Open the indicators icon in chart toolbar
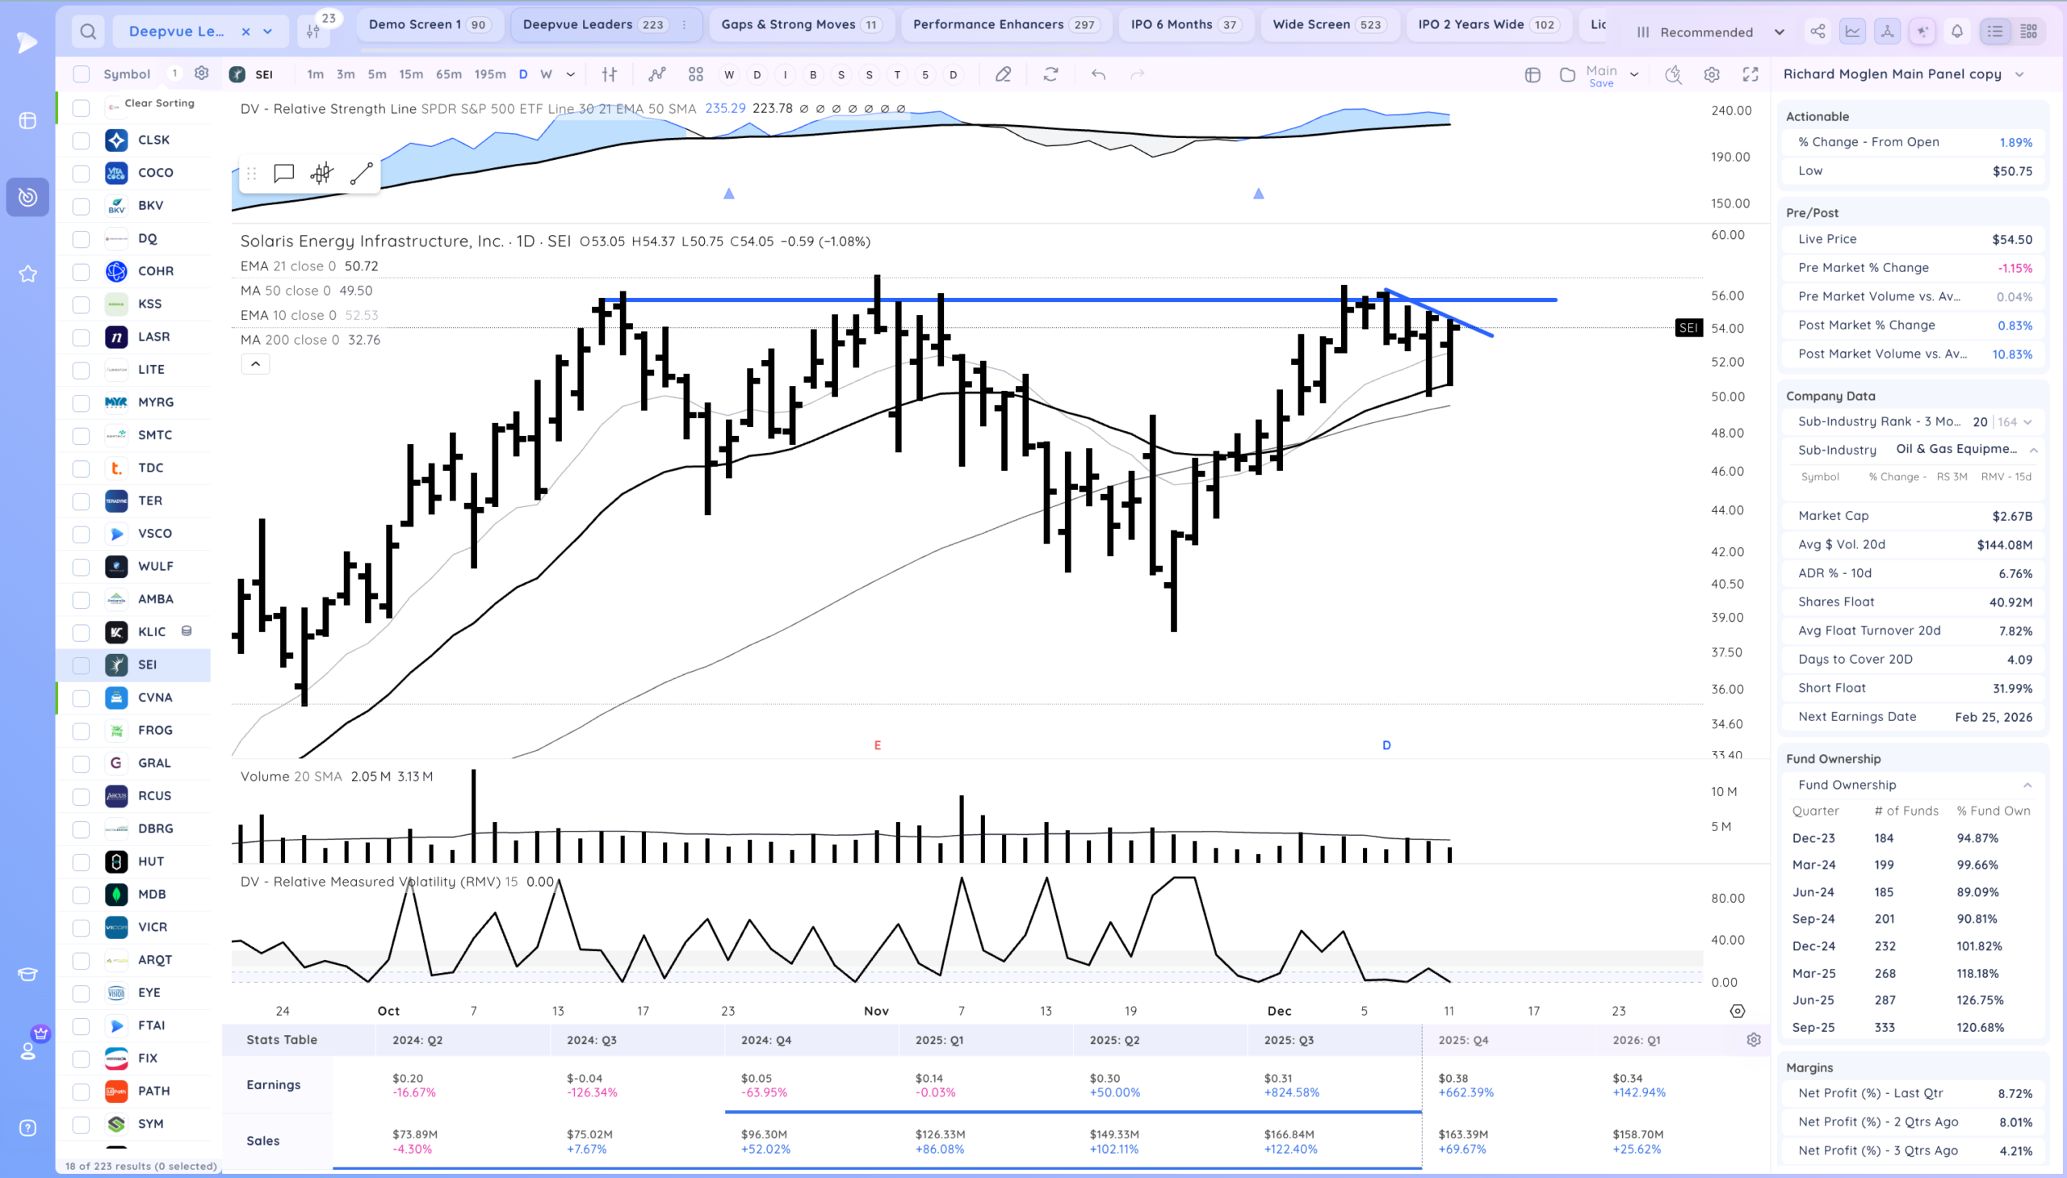The height and width of the screenshot is (1178, 2067). coord(656,74)
